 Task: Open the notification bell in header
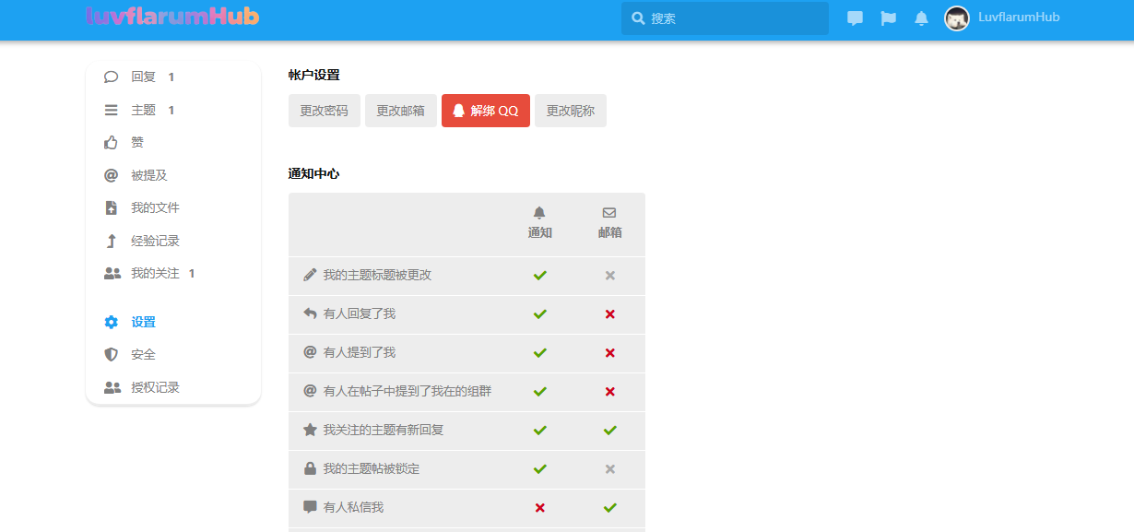921,18
